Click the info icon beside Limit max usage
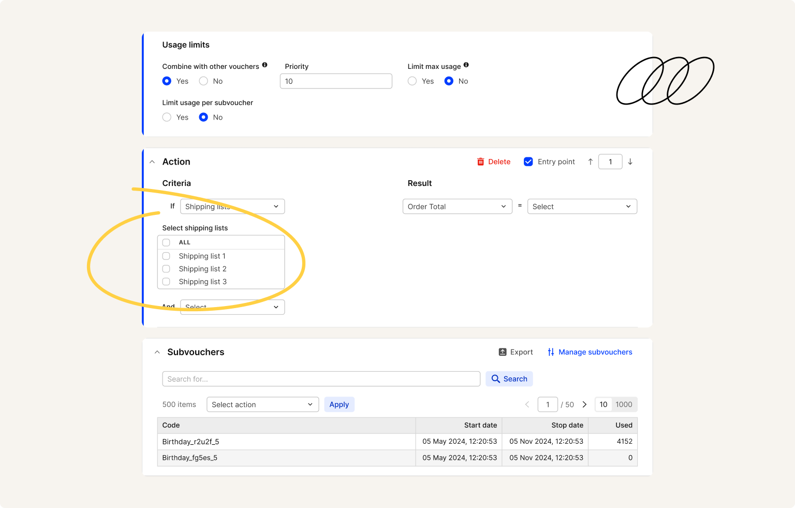 tap(466, 65)
